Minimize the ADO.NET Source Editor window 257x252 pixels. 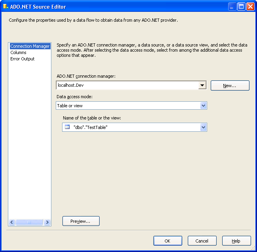(x=232, y=7)
